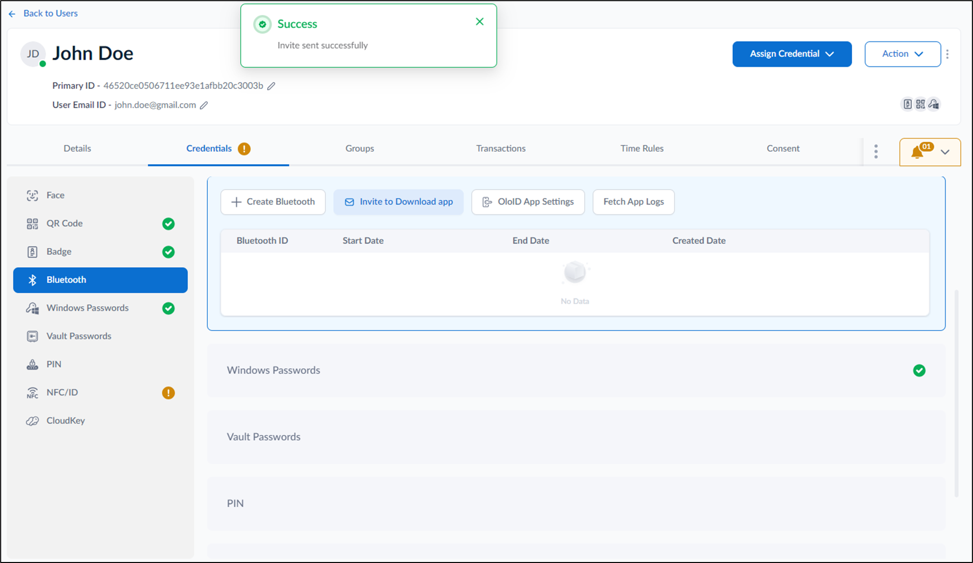Switch to the Consent tab
This screenshot has width=973, height=563.
click(783, 148)
